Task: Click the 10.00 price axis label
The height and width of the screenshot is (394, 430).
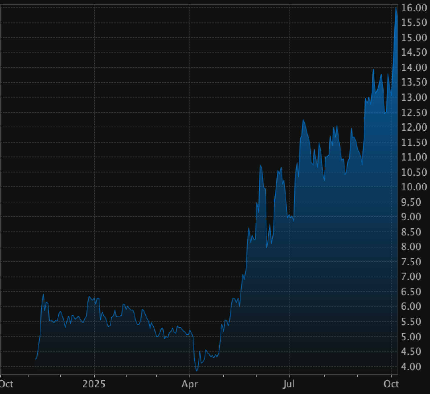Action: [x=414, y=187]
